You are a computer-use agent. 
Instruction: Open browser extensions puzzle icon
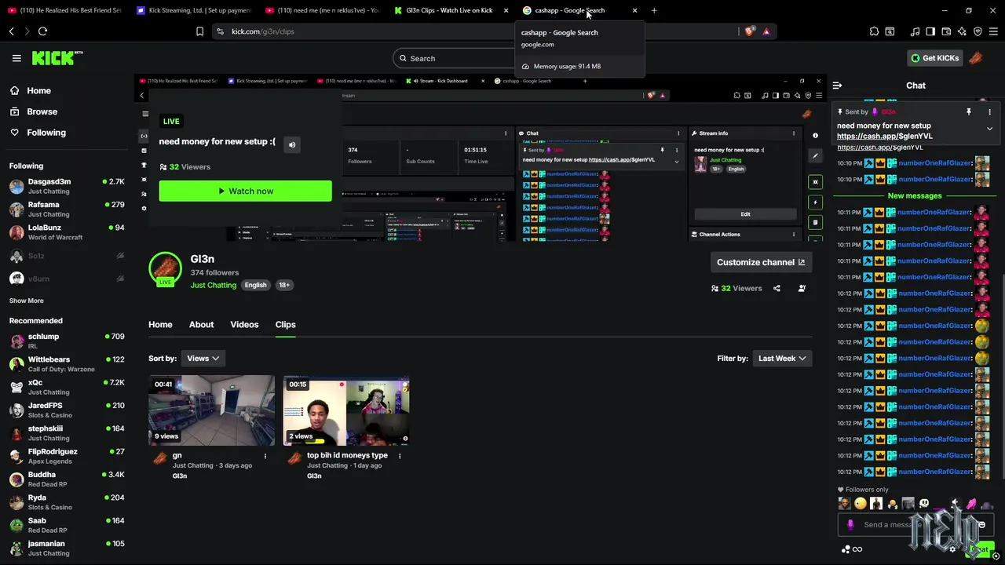pyautogui.click(x=874, y=31)
